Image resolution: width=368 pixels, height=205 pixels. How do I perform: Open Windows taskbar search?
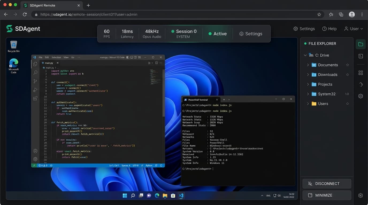pyautogui.click(x=133, y=196)
